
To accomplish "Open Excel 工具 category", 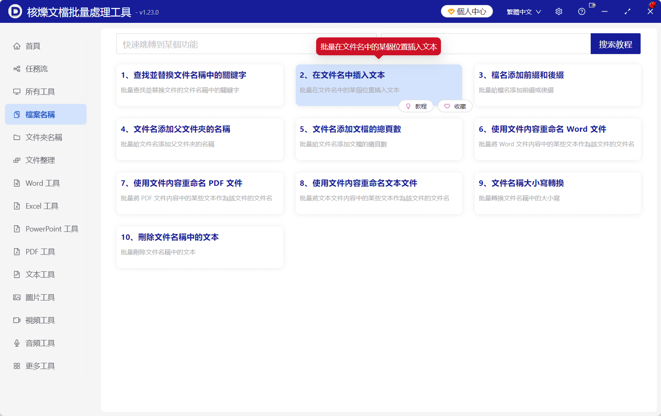I will (x=46, y=206).
